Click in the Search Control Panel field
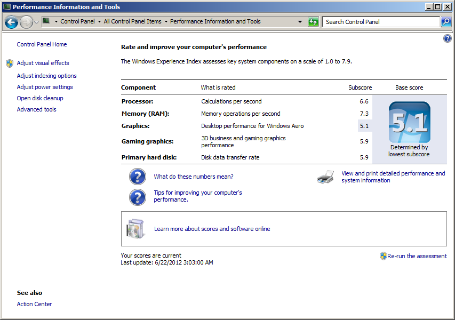 pos(381,22)
